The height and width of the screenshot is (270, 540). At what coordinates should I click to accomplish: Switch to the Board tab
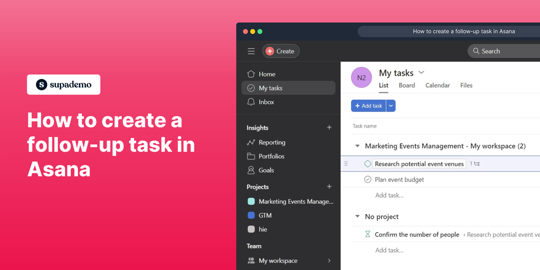[406, 85]
